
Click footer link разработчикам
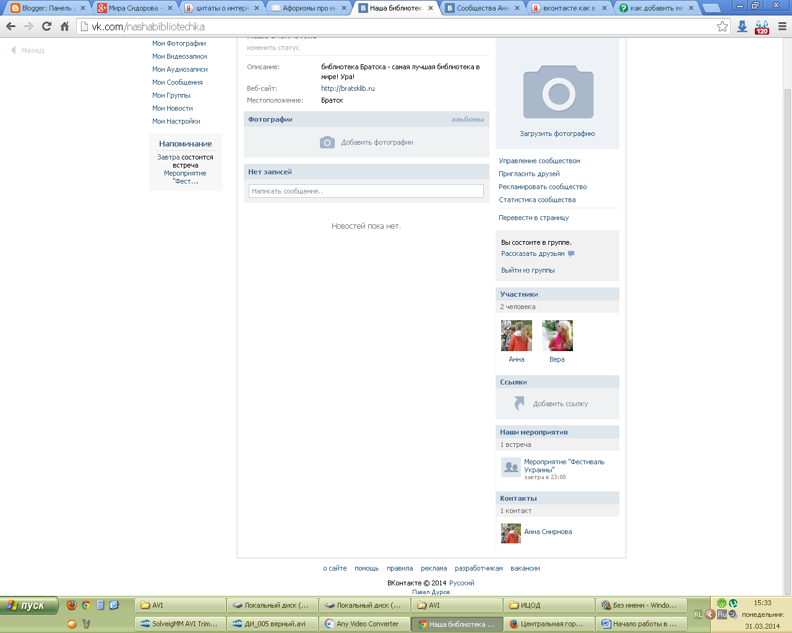(479, 568)
